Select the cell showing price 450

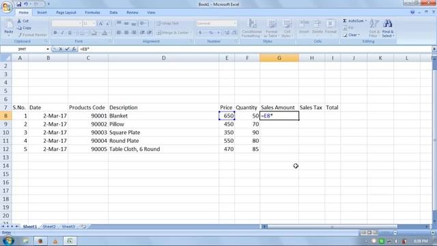tap(227, 124)
